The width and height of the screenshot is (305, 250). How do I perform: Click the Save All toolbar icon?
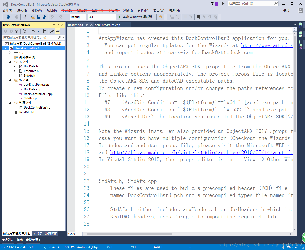[x=44, y=17]
